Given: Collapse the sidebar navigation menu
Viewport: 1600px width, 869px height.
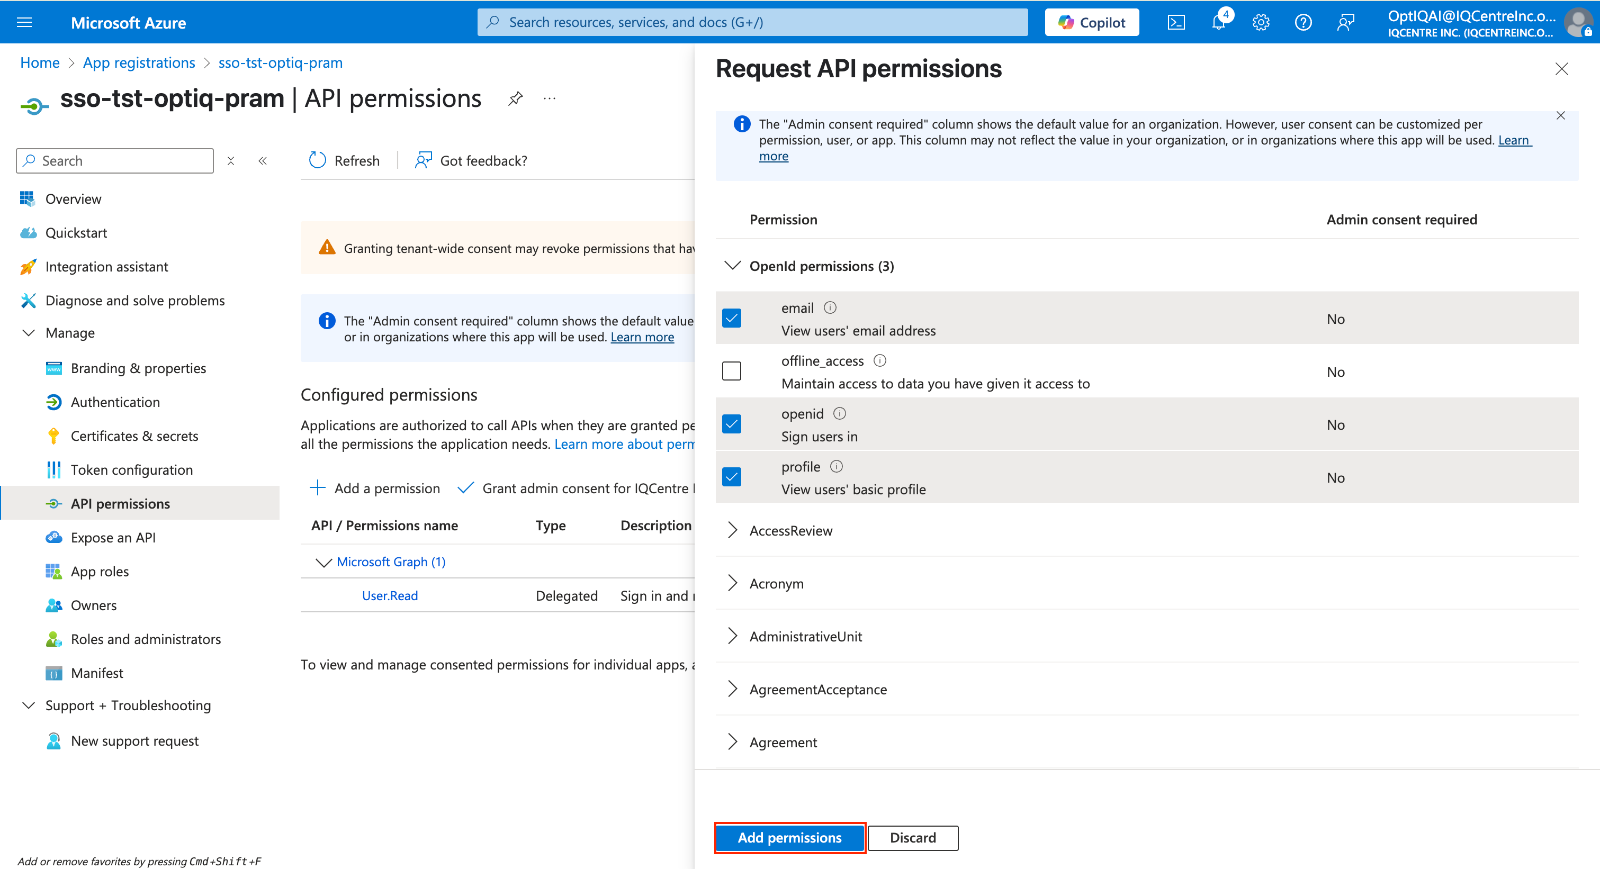Looking at the screenshot, I should click(263, 161).
